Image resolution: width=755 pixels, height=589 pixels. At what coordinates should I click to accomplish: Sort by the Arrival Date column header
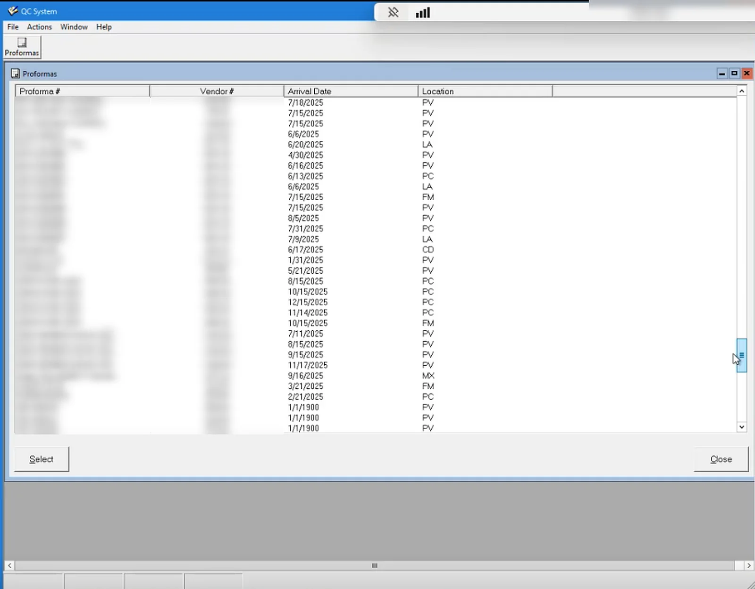[351, 91]
